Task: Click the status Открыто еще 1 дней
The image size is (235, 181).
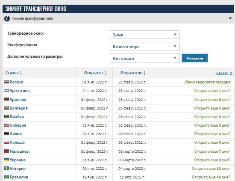Action: click(212, 91)
